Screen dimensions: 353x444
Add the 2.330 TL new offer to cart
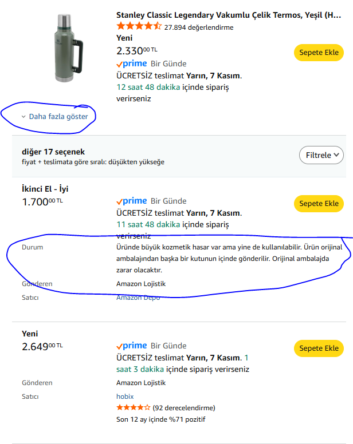319,52
